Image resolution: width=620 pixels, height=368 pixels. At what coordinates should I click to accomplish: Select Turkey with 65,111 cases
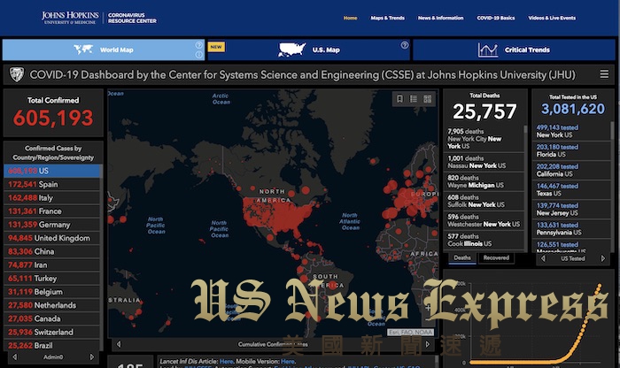[x=51, y=279]
